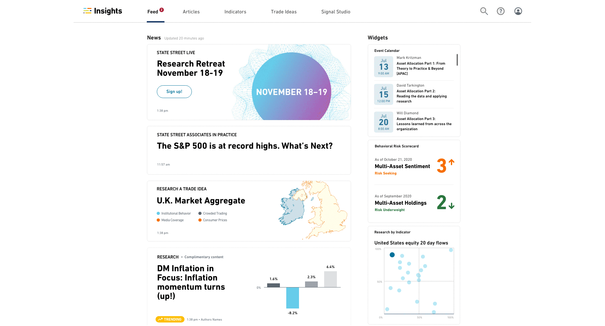Select the Jul 13 calendar date tile
Screen dimensions: 605x326
[383, 66]
